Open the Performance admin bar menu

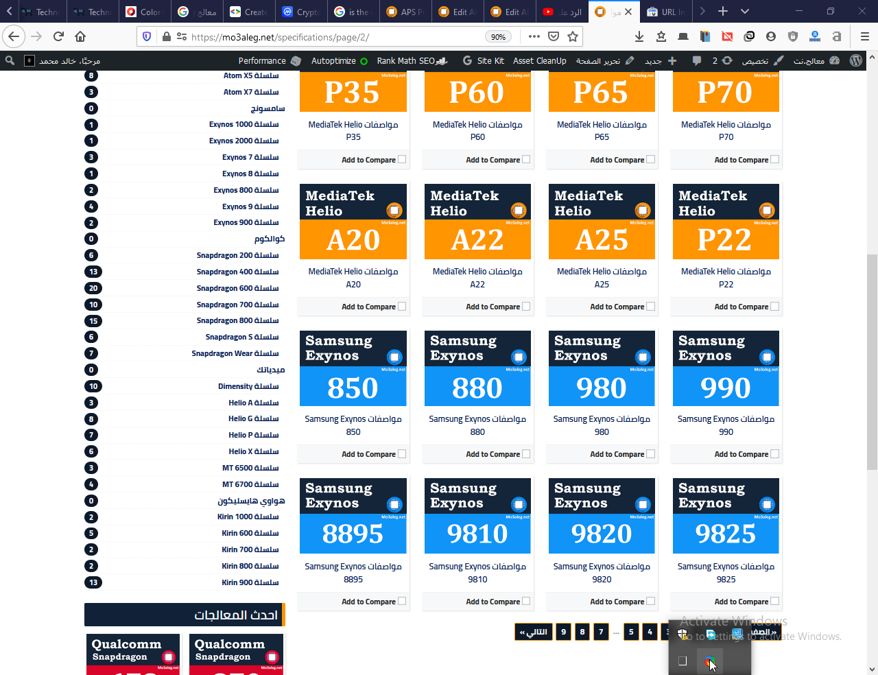tap(270, 60)
